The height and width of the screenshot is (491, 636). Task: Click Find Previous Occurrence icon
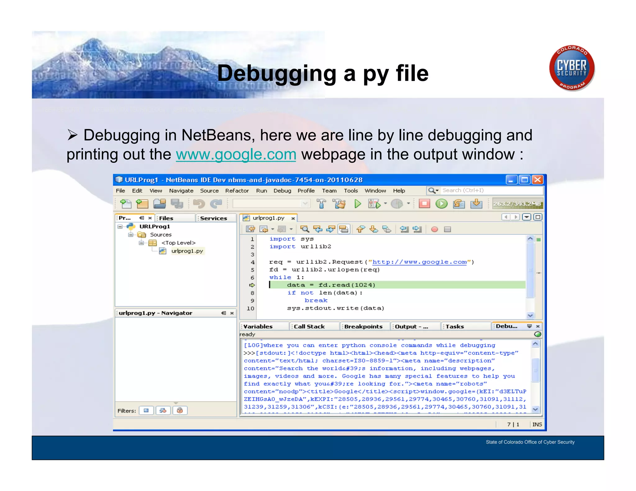click(318, 229)
